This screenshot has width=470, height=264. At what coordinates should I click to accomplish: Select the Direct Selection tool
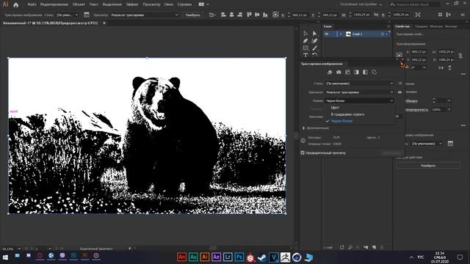[x=314, y=34]
